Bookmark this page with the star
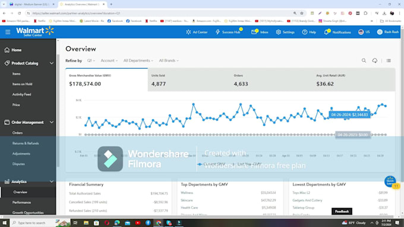This screenshot has width=404, height=227. 302,13
